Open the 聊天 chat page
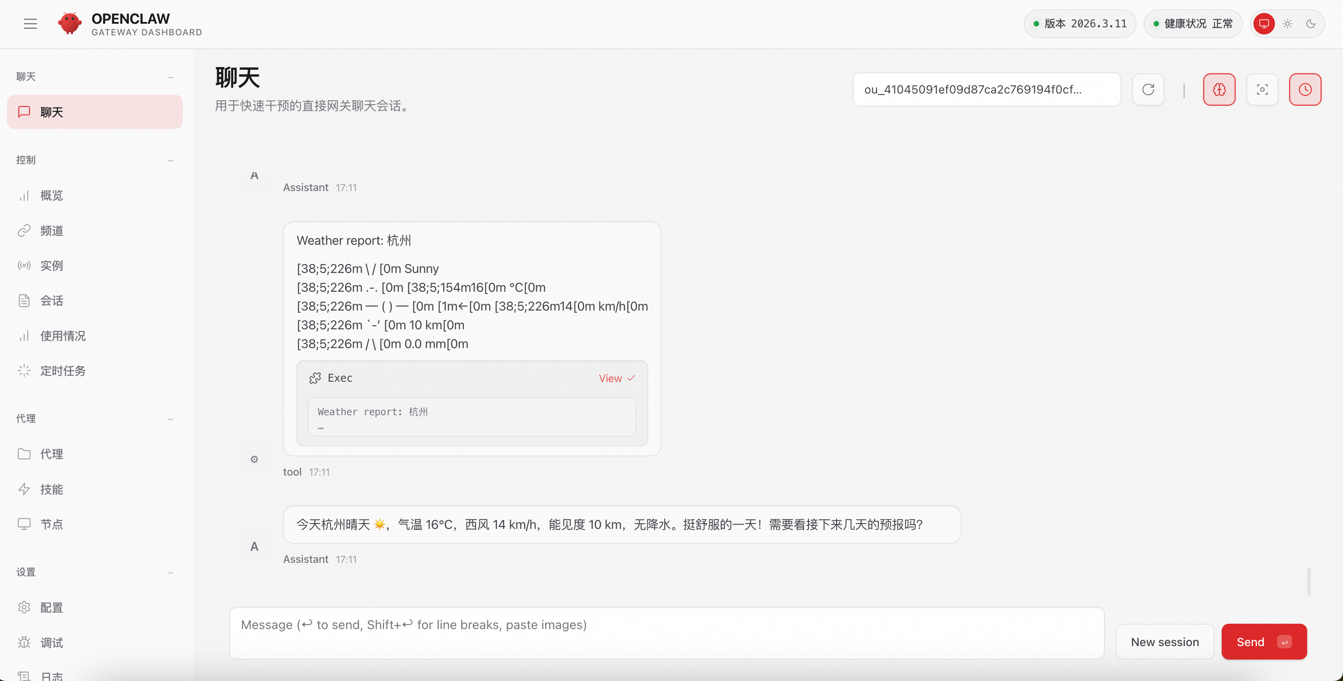1343x681 pixels. [x=95, y=112]
